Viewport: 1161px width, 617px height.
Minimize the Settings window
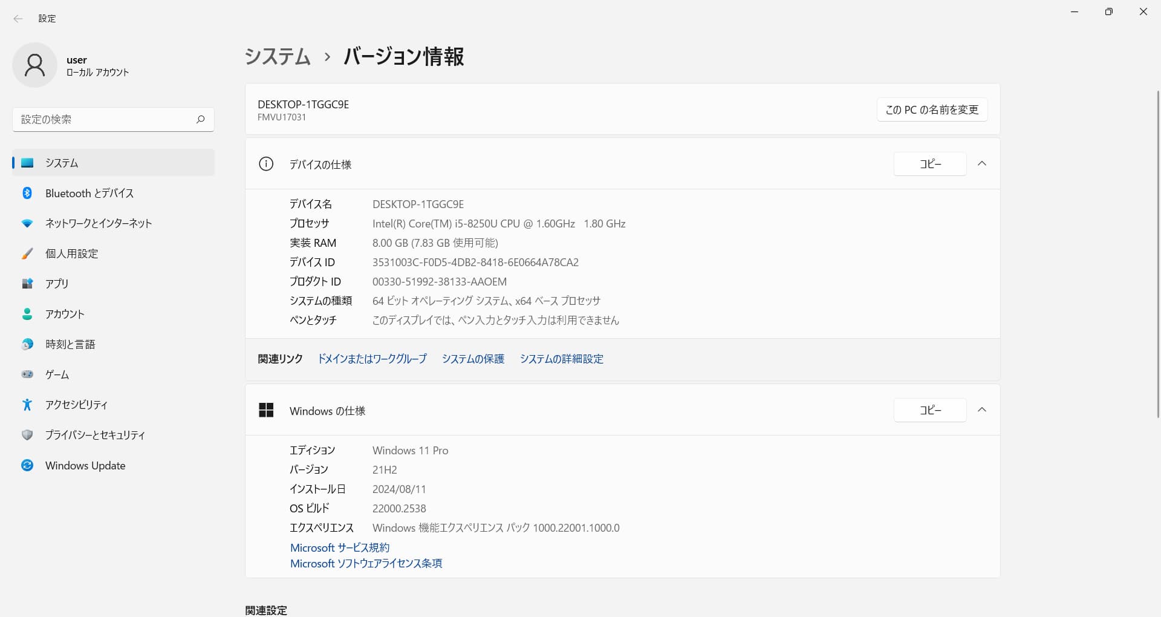pyautogui.click(x=1075, y=11)
